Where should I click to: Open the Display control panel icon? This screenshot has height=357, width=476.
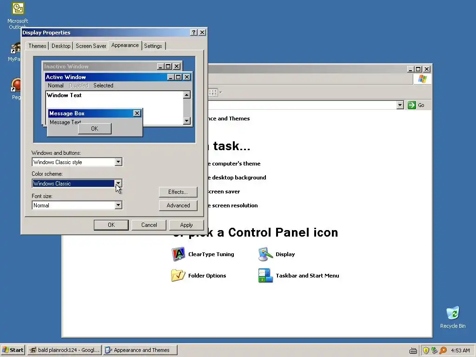[x=265, y=254]
